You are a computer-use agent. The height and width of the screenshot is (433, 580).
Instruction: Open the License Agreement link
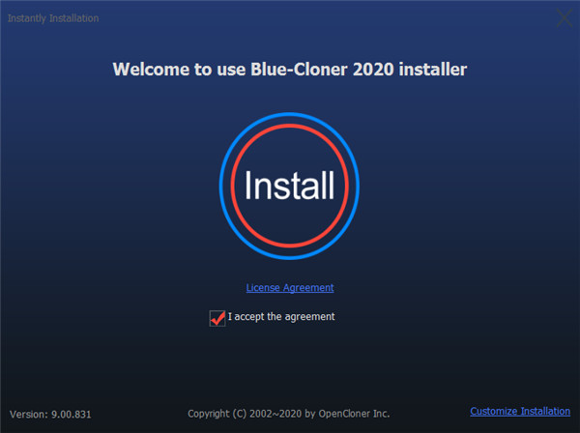[x=290, y=288]
